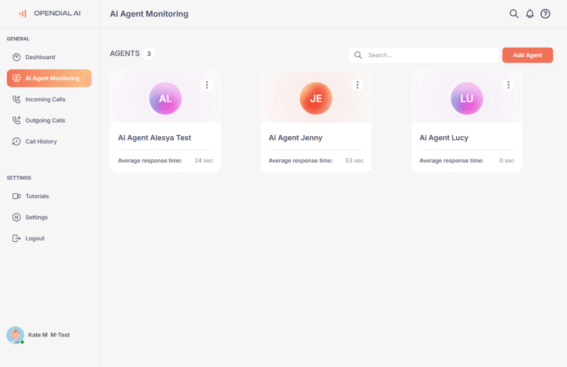Viewport: 567px width, 367px height.
Task: Click the Add Agent button
Action: (527, 55)
